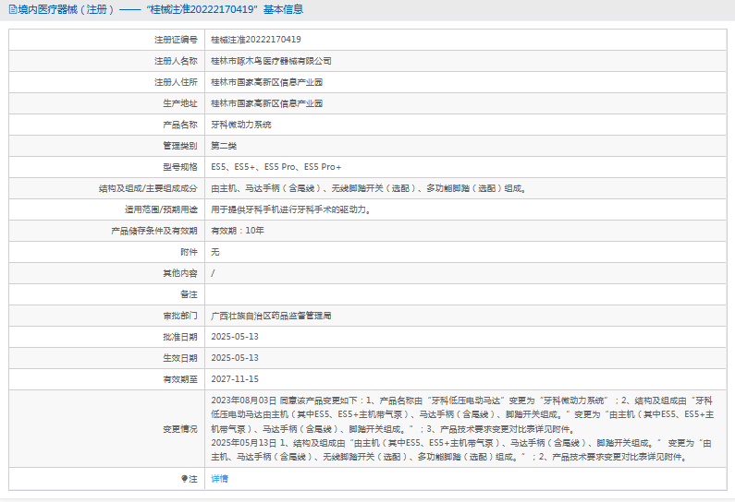Screen dimensions: 735x502
Task: Click the label 注册证编号
Action: (x=177, y=40)
